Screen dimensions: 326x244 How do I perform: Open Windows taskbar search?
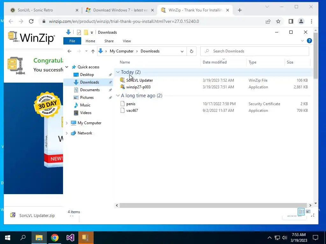[x=23, y=238]
